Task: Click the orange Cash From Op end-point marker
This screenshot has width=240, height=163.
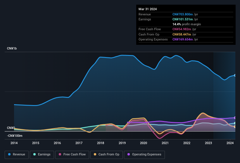Action: 235,127
